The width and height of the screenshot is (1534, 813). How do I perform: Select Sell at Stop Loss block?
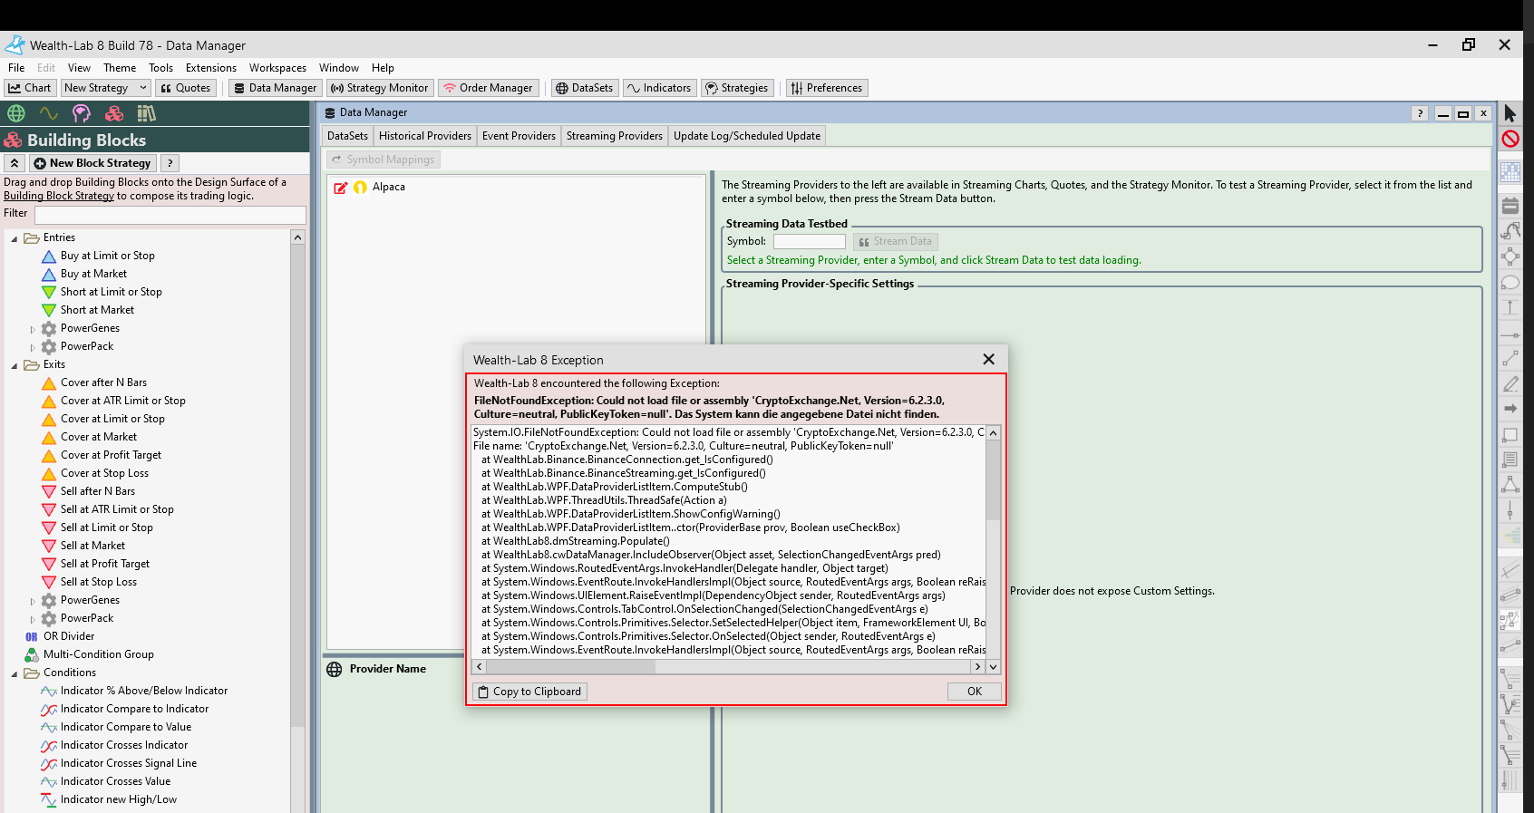pos(99,582)
